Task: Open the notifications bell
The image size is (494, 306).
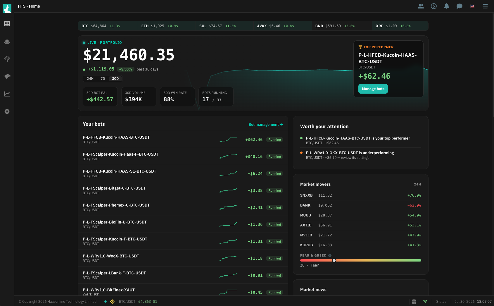Action: [447, 6]
